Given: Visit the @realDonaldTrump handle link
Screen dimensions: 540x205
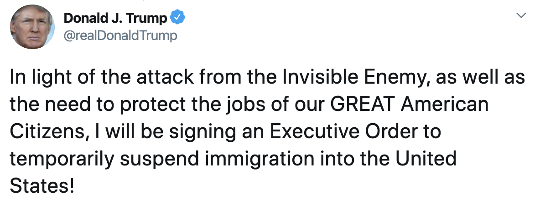Looking at the screenshot, I should pyautogui.click(x=120, y=35).
